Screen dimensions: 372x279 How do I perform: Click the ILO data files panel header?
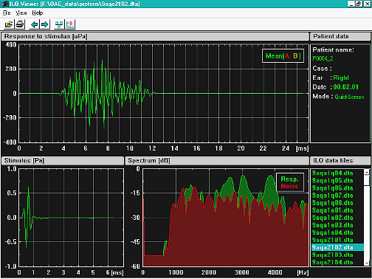pos(340,160)
